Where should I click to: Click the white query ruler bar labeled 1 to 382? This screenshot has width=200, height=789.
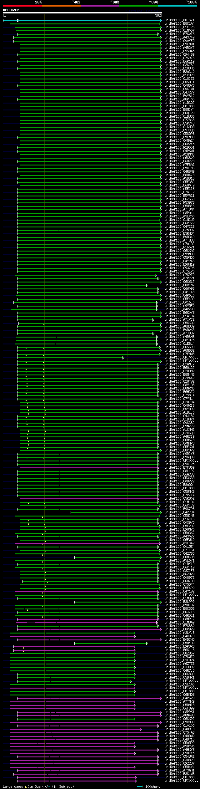[x=82, y=13]
